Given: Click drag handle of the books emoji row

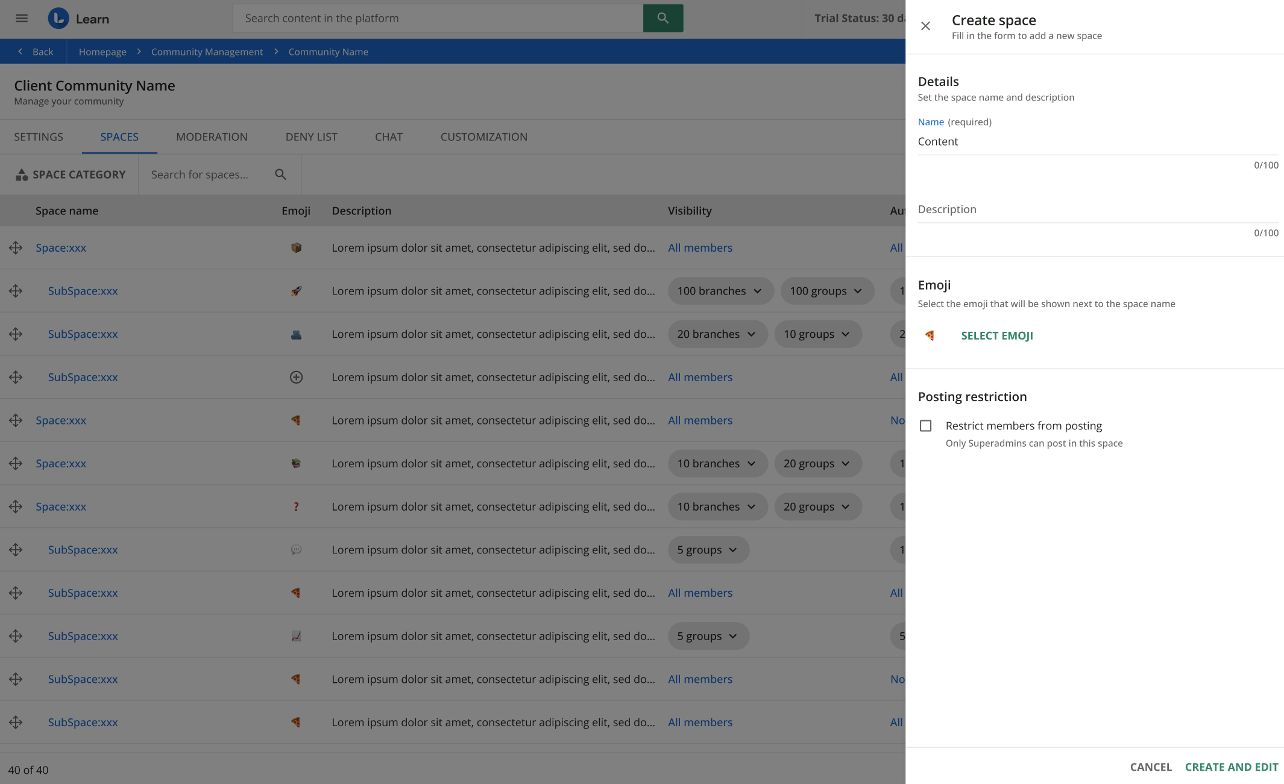Looking at the screenshot, I should (x=16, y=464).
